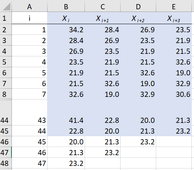Click cell C47 with value 23.2
The image size is (194, 170).
point(103,153)
